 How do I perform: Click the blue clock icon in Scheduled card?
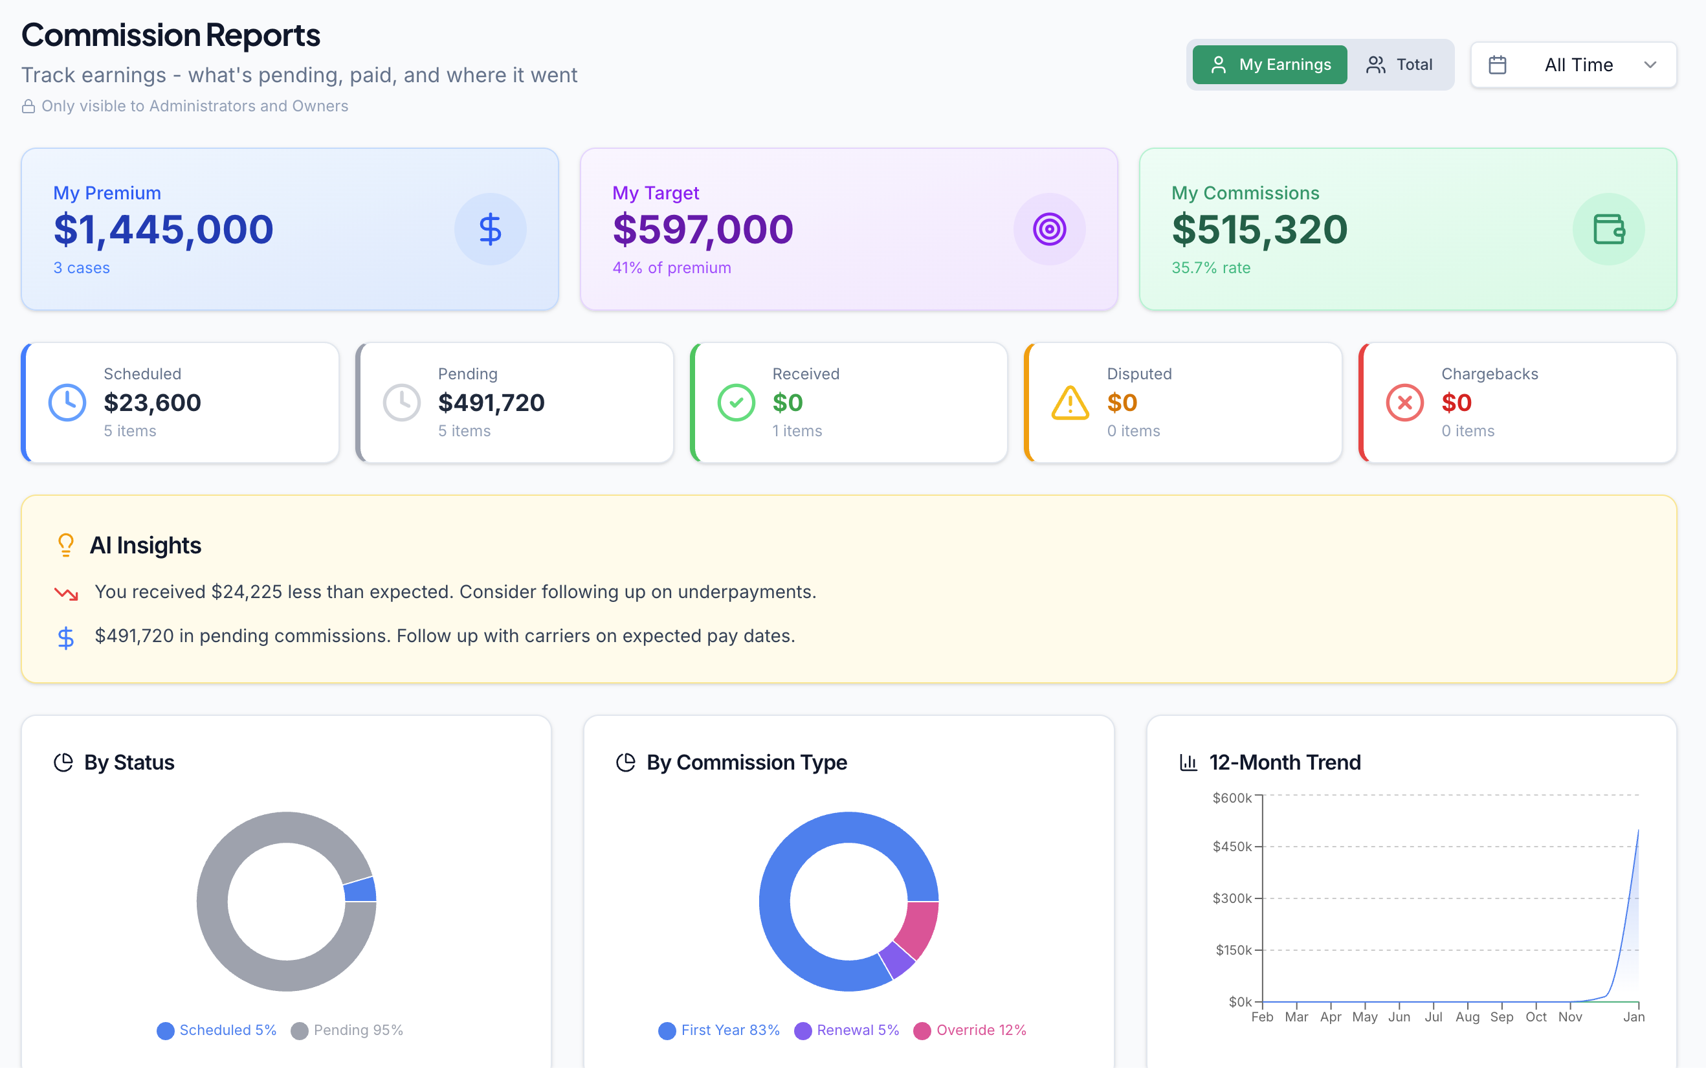point(67,403)
